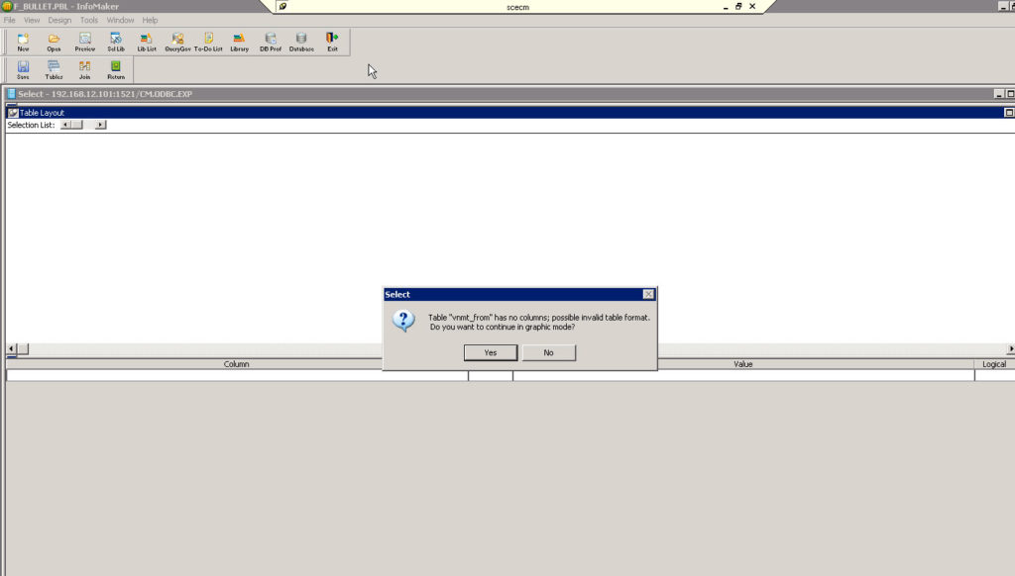Open the Tables icon in the toolbar

coord(54,66)
